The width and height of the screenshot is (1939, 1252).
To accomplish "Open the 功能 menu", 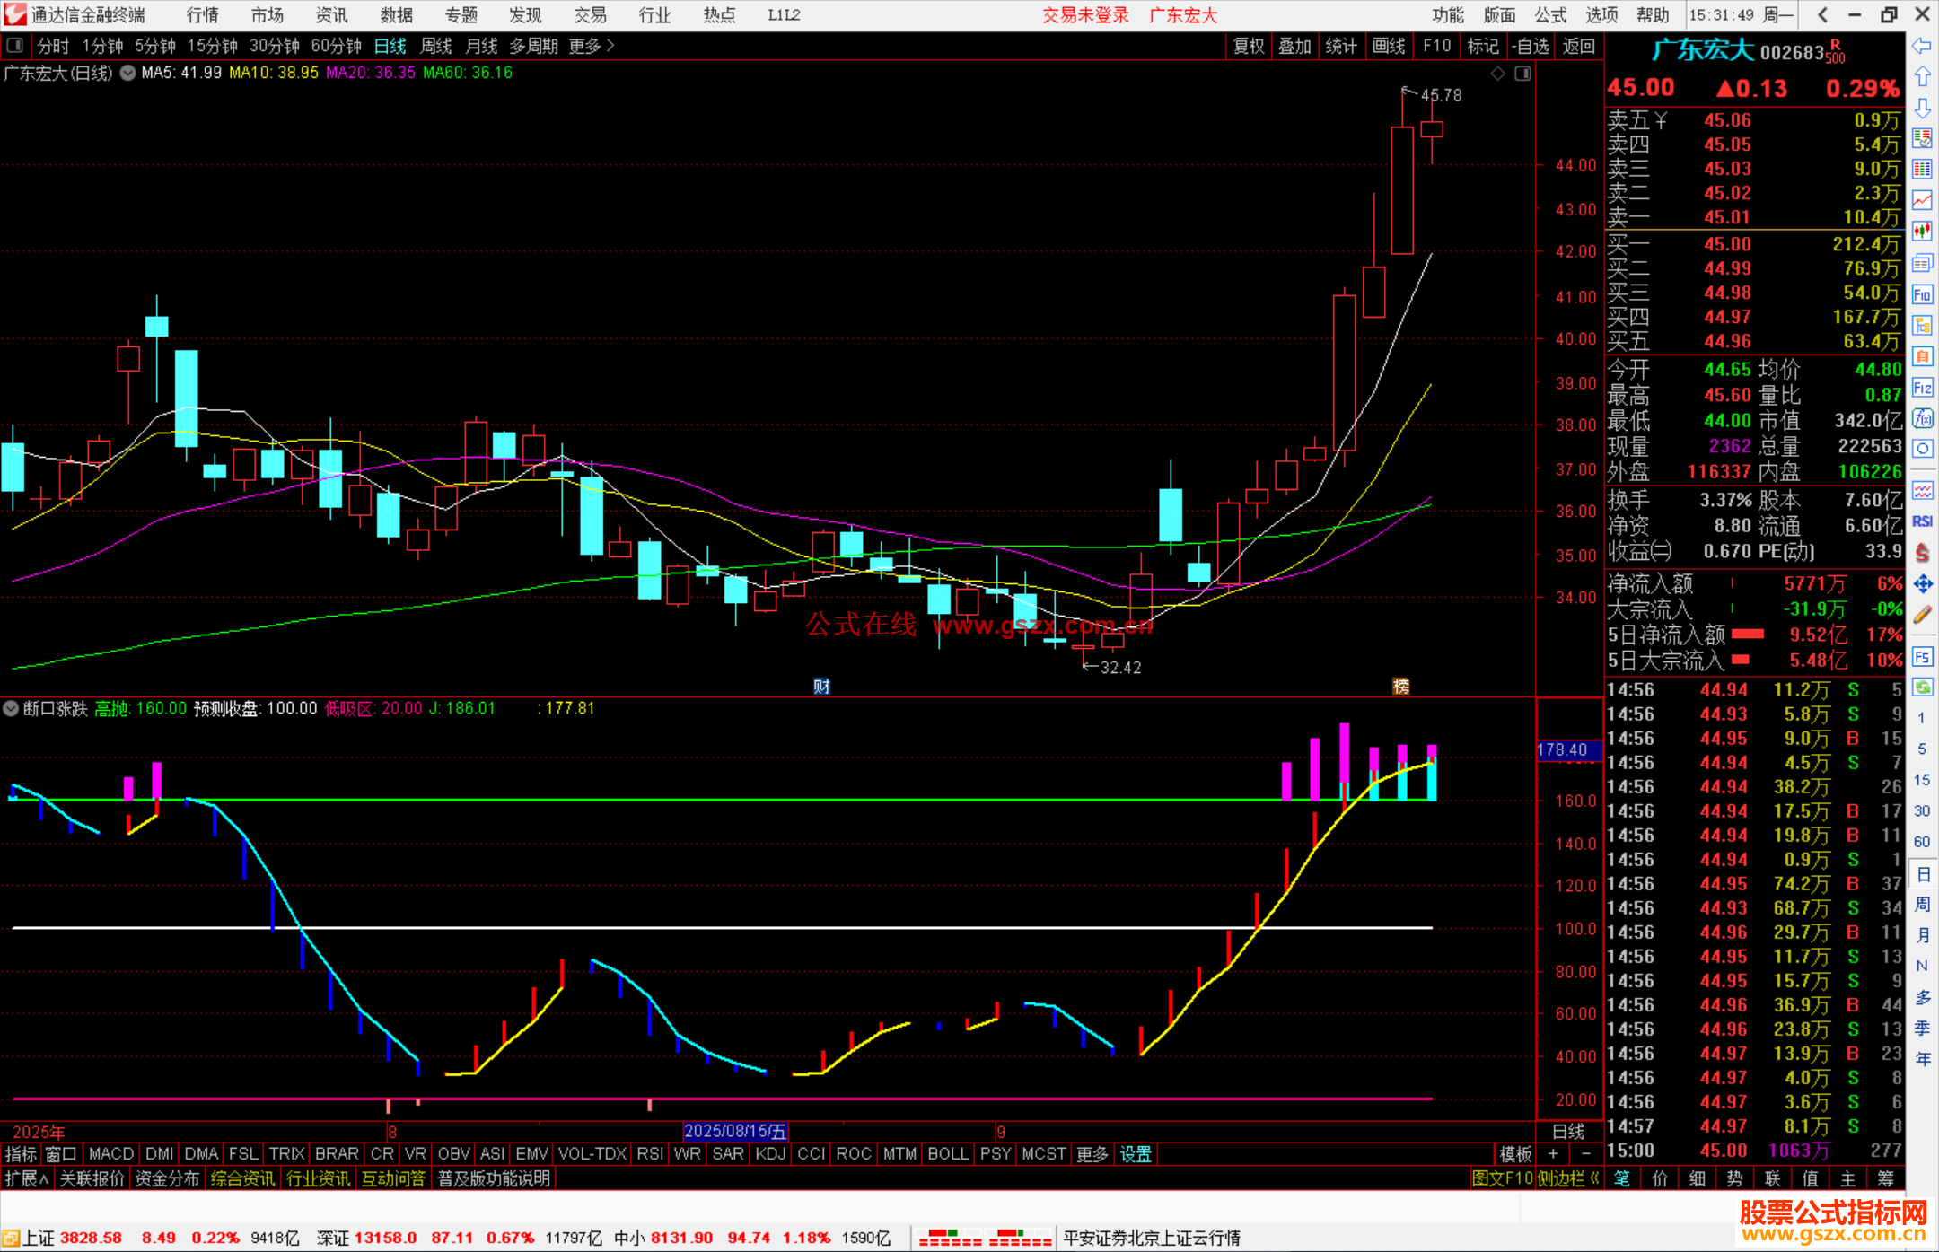I will click(x=1448, y=15).
